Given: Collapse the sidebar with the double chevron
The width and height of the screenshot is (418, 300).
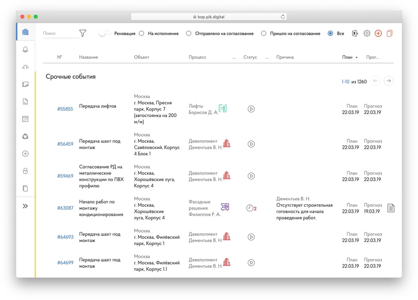Looking at the screenshot, I should point(25,206).
